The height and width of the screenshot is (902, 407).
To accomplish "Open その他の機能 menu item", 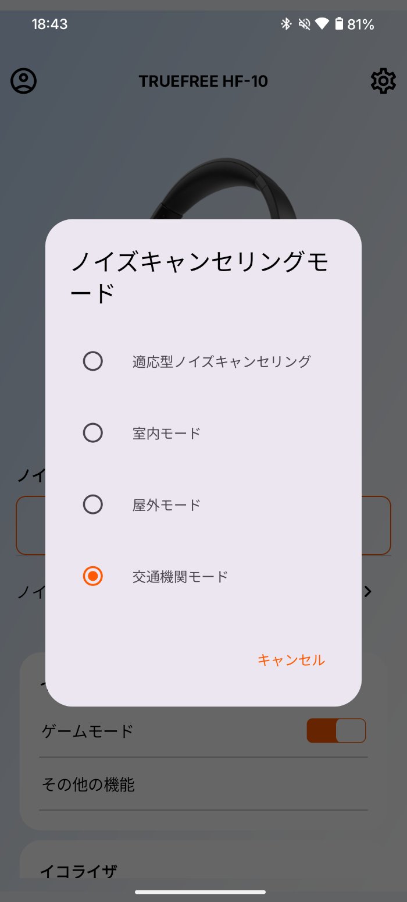I will [88, 785].
